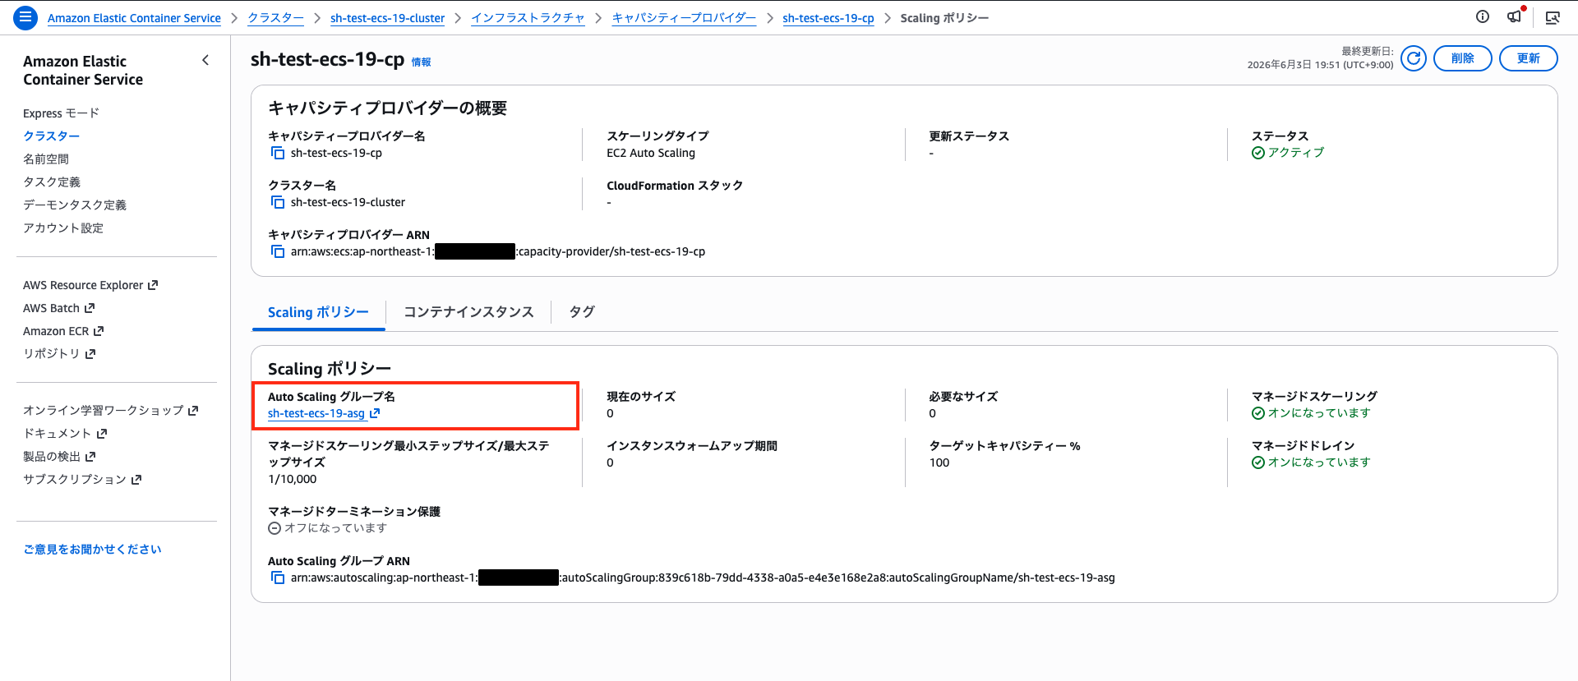1578x681 pixels.
Task: Open キャパシティープロバイダー breadcrumb link
Action: [684, 18]
